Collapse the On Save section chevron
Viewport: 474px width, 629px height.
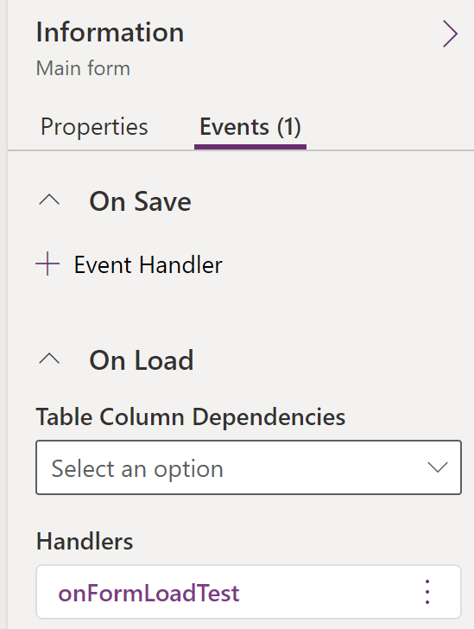(x=49, y=200)
